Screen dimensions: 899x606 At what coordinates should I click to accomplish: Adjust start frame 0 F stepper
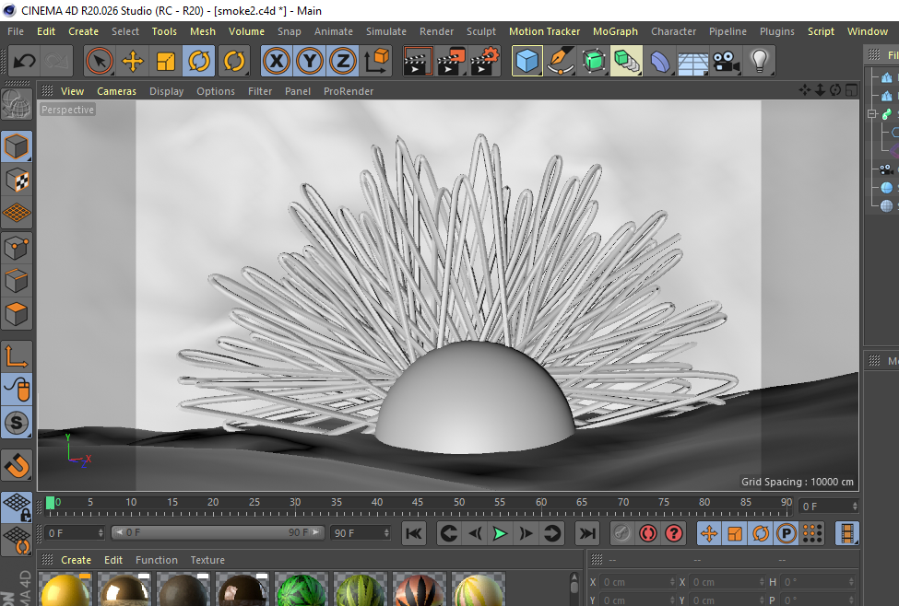(101, 533)
